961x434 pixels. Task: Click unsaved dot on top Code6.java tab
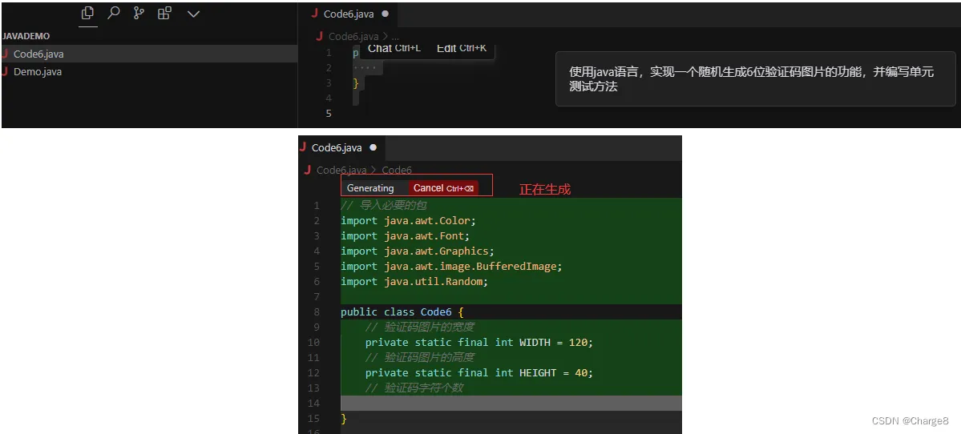click(x=386, y=14)
